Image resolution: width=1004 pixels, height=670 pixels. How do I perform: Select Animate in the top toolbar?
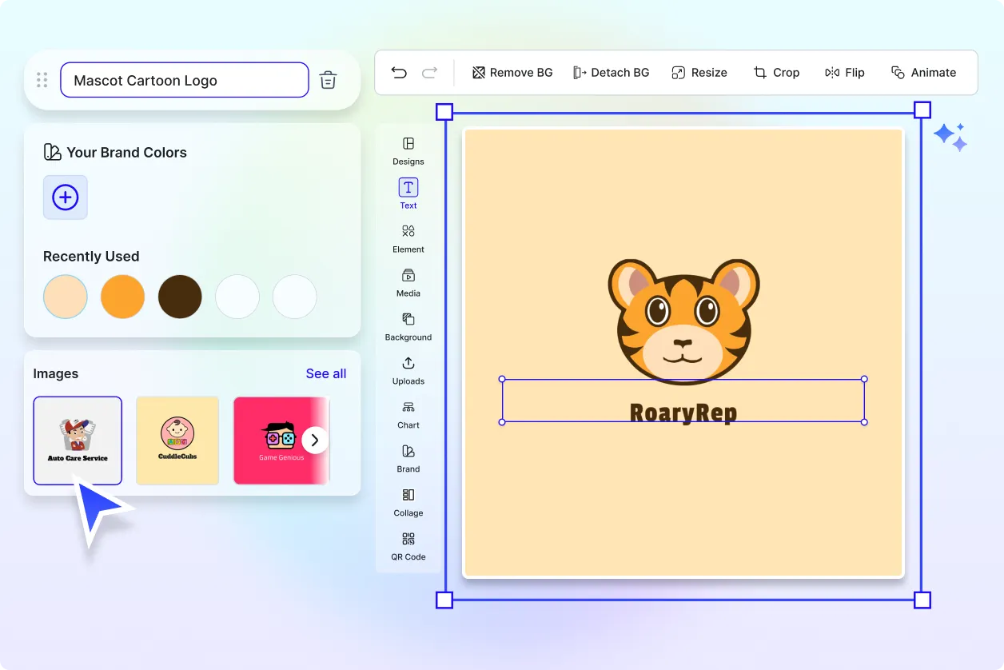coord(923,73)
